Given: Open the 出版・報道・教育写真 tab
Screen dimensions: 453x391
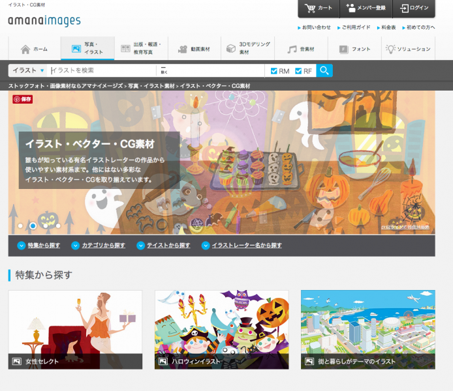Looking at the screenshot, I should pyautogui.click(x=141, y=48).
